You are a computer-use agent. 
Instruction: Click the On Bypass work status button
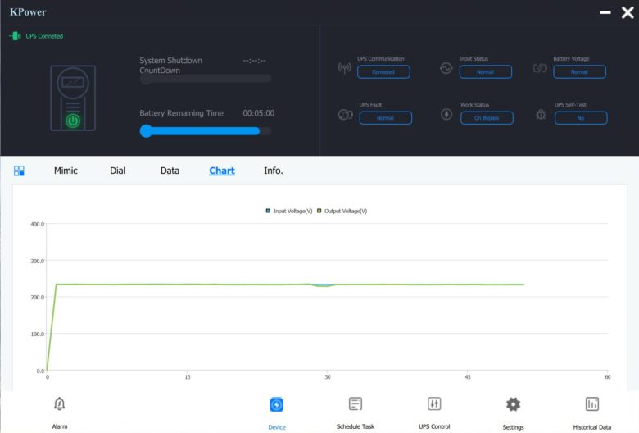point(487,118)
